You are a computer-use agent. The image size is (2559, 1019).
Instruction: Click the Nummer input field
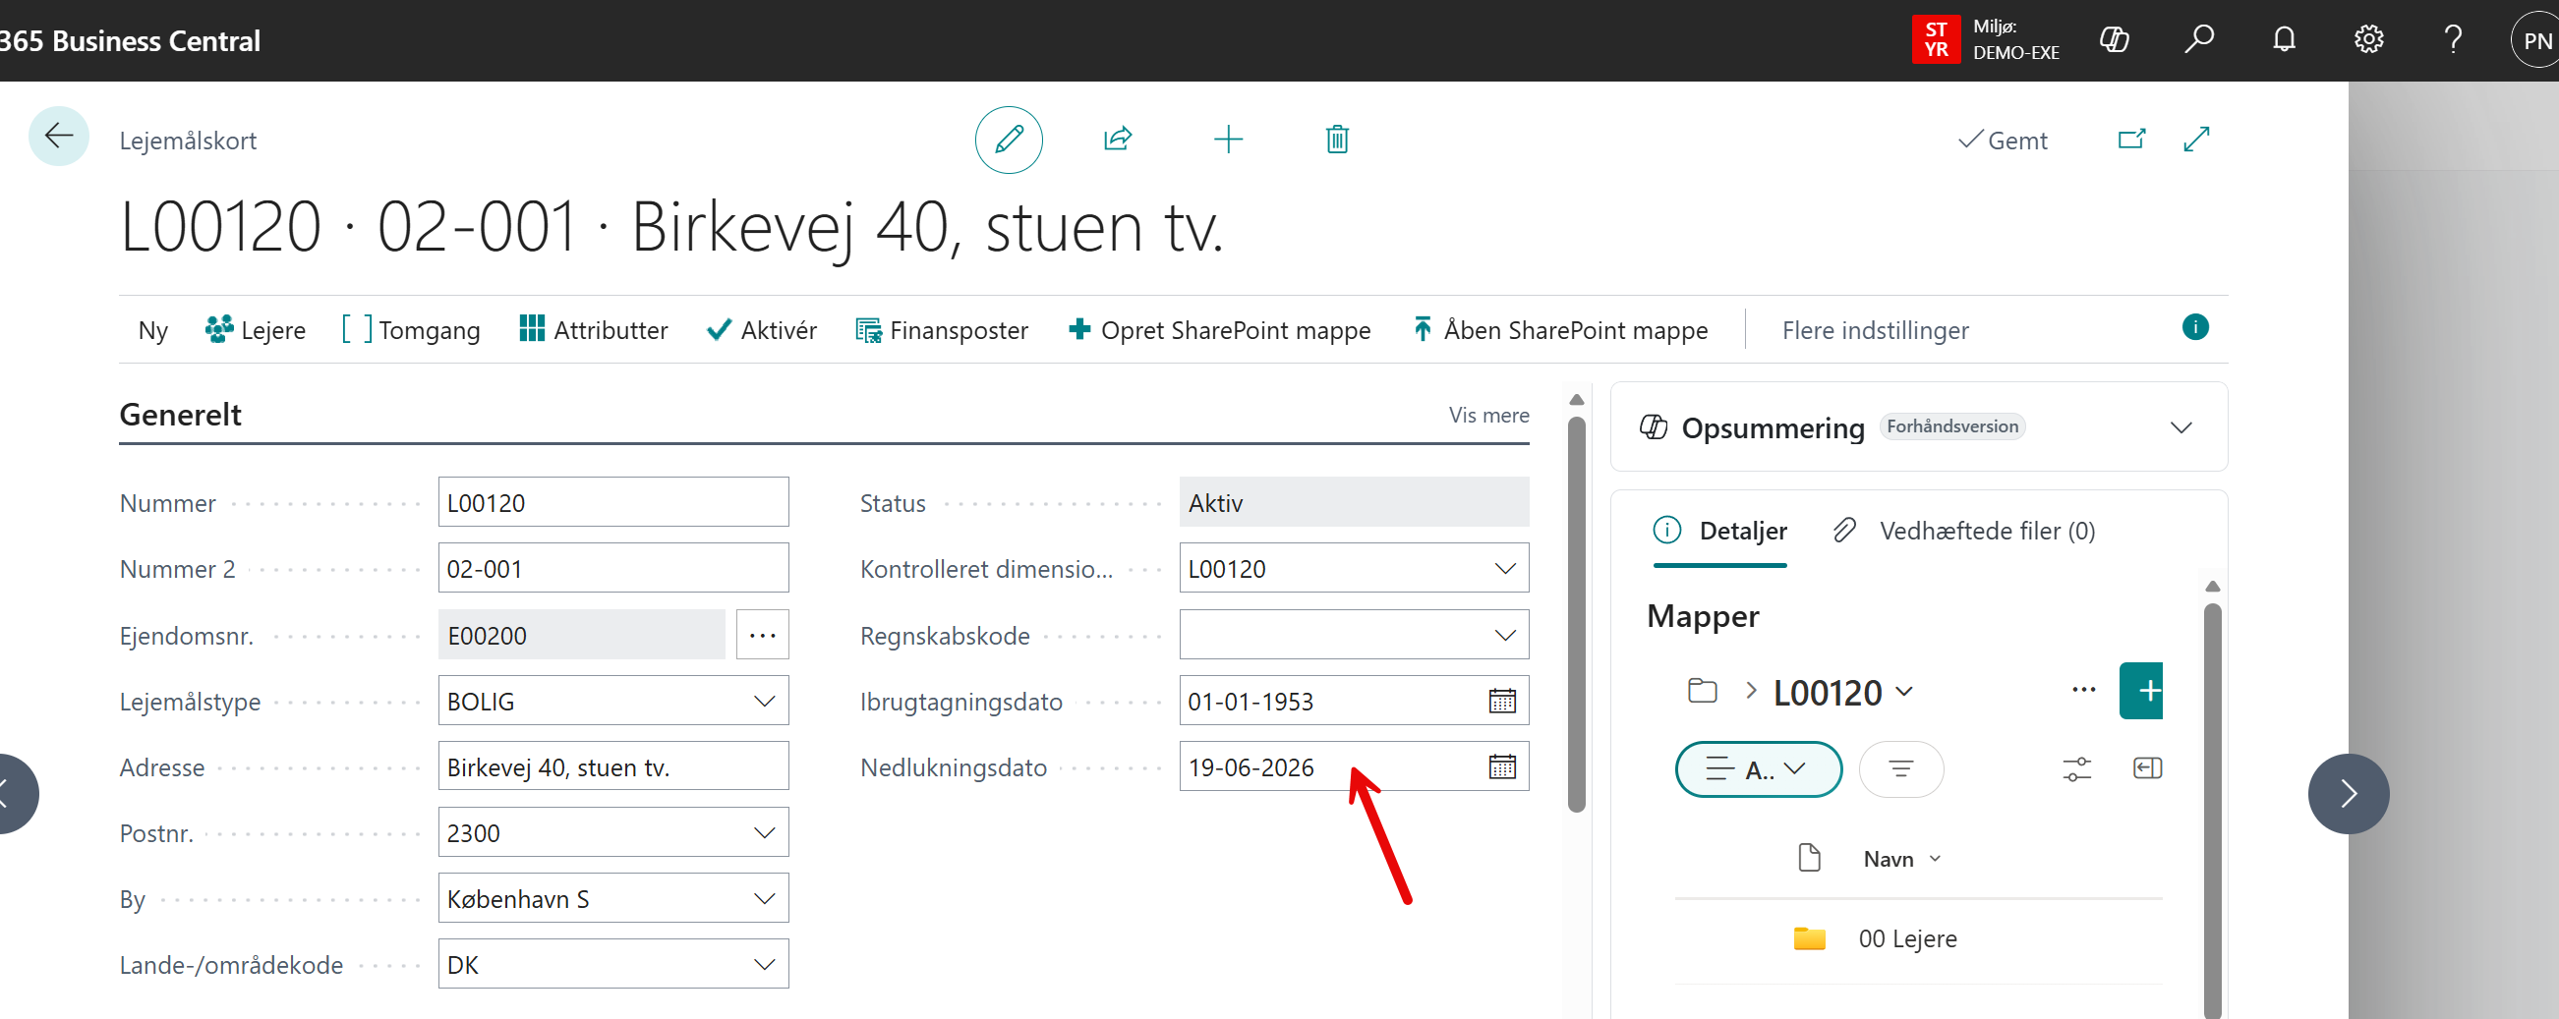coord(612,501)
